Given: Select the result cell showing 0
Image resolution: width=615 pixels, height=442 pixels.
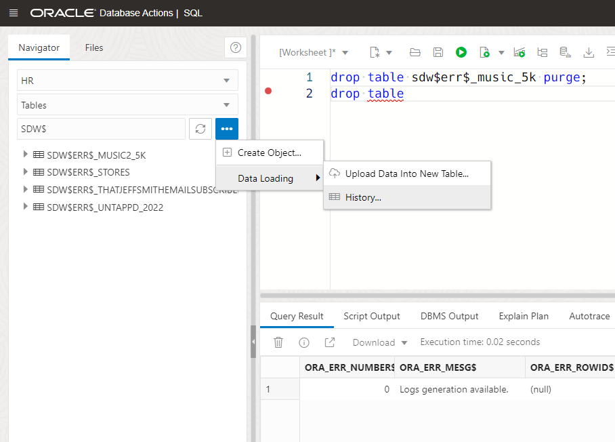Looking at the screenshot, I should 347,389.
